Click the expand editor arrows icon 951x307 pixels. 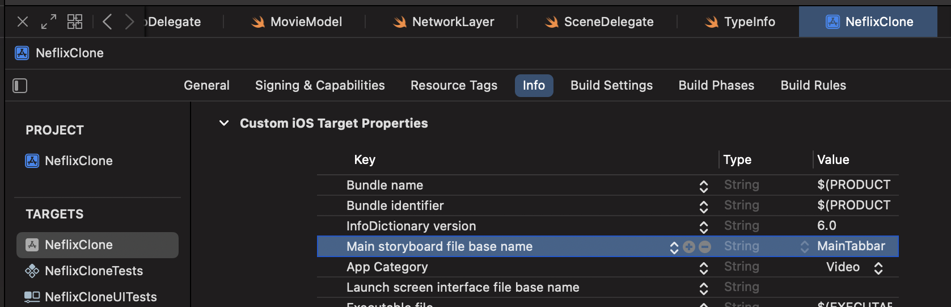coord(49,22)
